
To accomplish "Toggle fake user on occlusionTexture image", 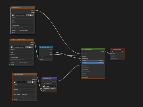I will coord(26,47).
